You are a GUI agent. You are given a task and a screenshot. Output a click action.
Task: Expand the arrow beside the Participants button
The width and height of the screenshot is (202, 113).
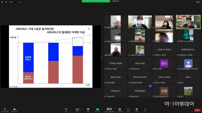pos(83,109)
